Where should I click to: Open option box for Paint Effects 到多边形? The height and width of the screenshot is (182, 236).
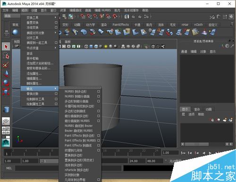(x=99, y=135)
